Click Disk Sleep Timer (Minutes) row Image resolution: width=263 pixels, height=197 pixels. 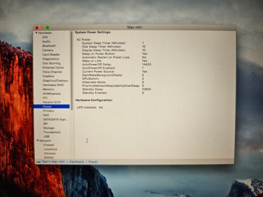pyautogui.click(x=114, y=47)
